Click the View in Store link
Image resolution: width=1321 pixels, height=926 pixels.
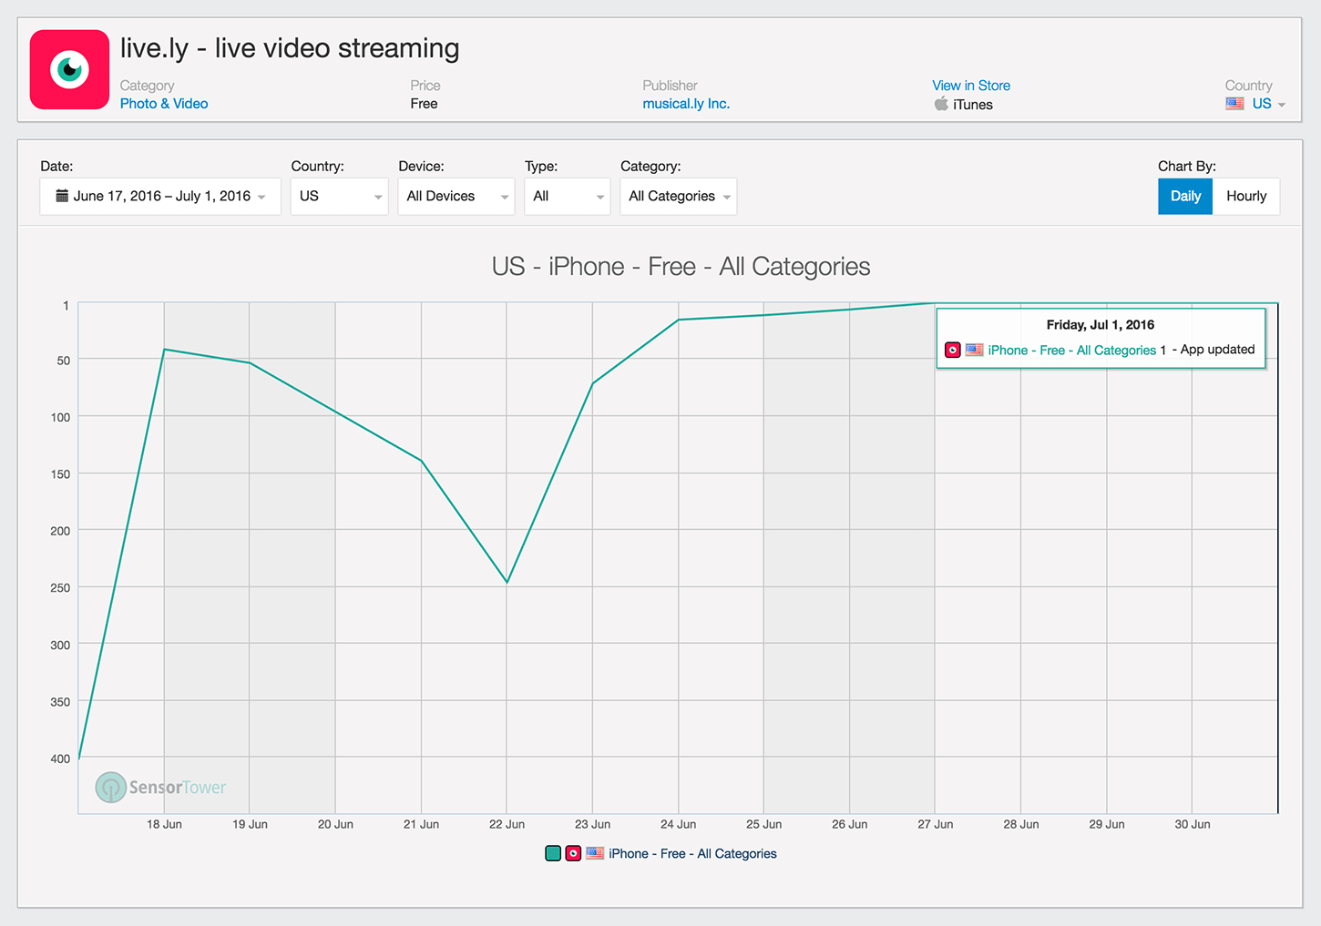point(971,86)
